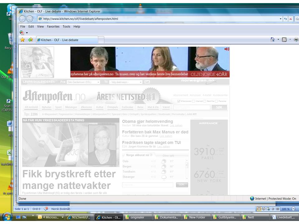
Task: Click the red Stop loading icon
Action: (x=291, y=19)
